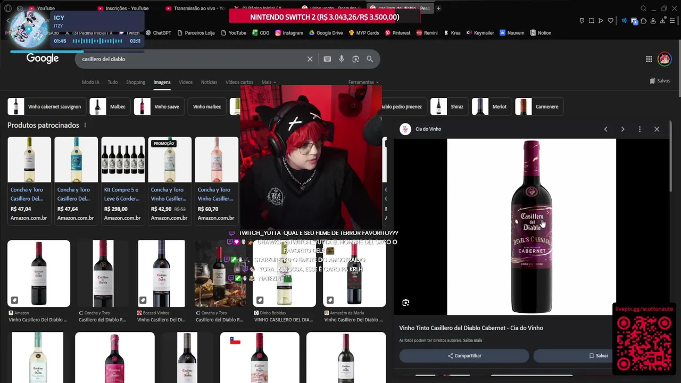
Task: Start voice search with the microphone icon
Action: point(342,59)
